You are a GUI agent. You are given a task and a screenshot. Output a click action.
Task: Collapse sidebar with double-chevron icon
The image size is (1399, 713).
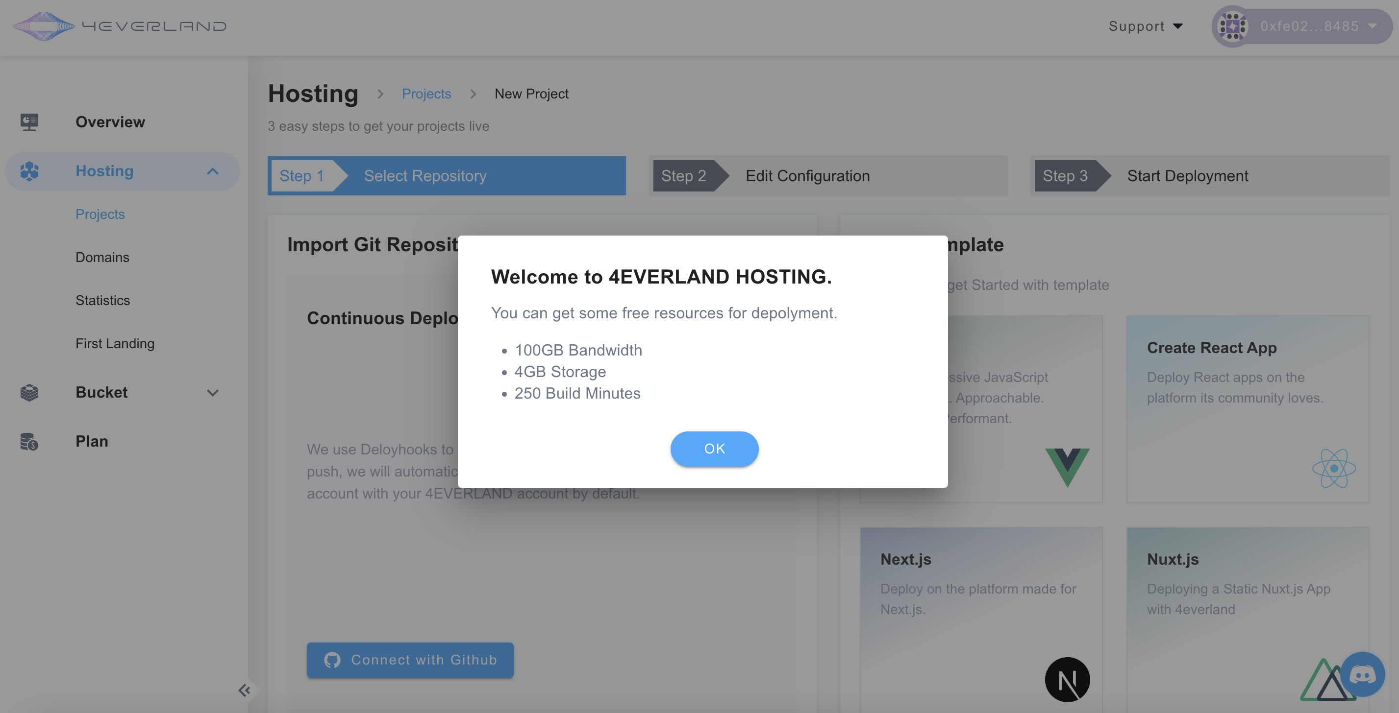244,690
